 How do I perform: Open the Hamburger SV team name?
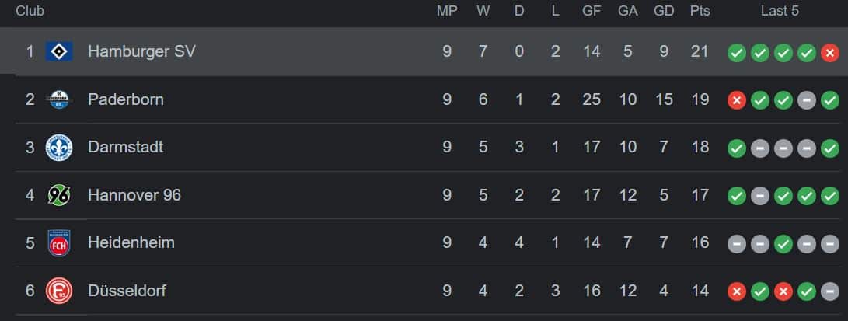[141, 51]
